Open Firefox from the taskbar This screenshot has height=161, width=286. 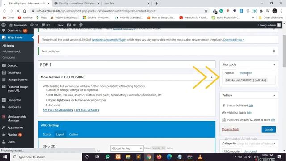pos(159,157)
